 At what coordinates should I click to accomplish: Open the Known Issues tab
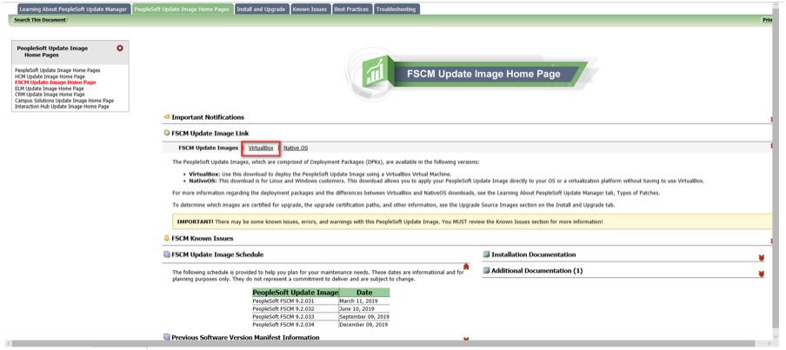click(310, 9)
